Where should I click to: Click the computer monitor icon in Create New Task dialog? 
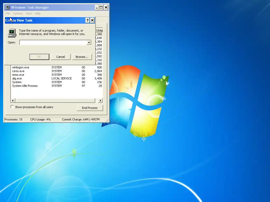point(12,33)
